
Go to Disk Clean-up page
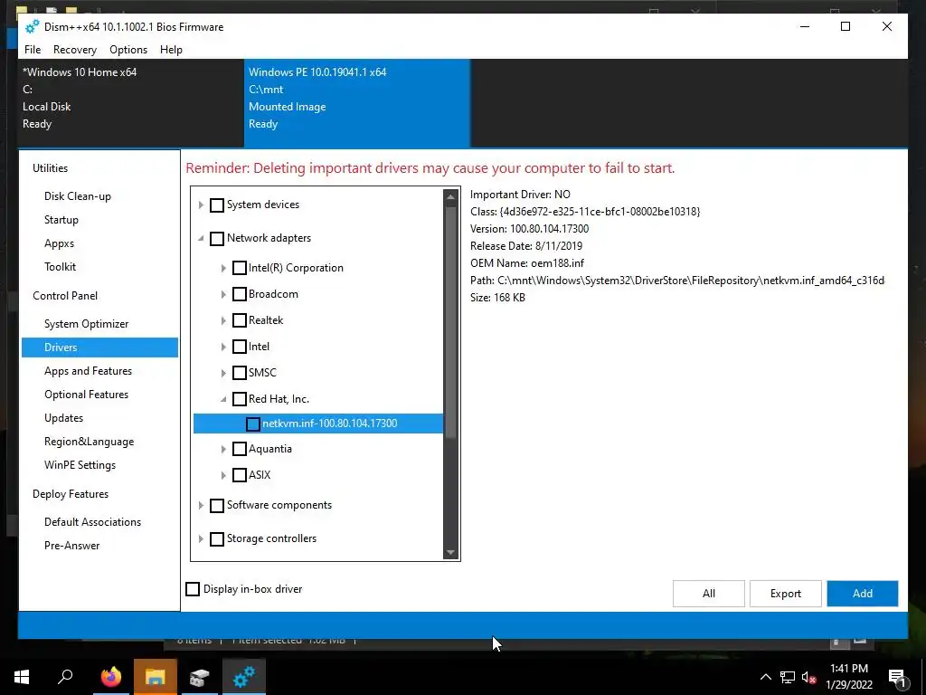pyautogui.click(x=78, y=196)
